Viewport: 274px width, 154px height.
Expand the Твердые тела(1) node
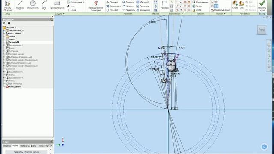tap(4, 30)
